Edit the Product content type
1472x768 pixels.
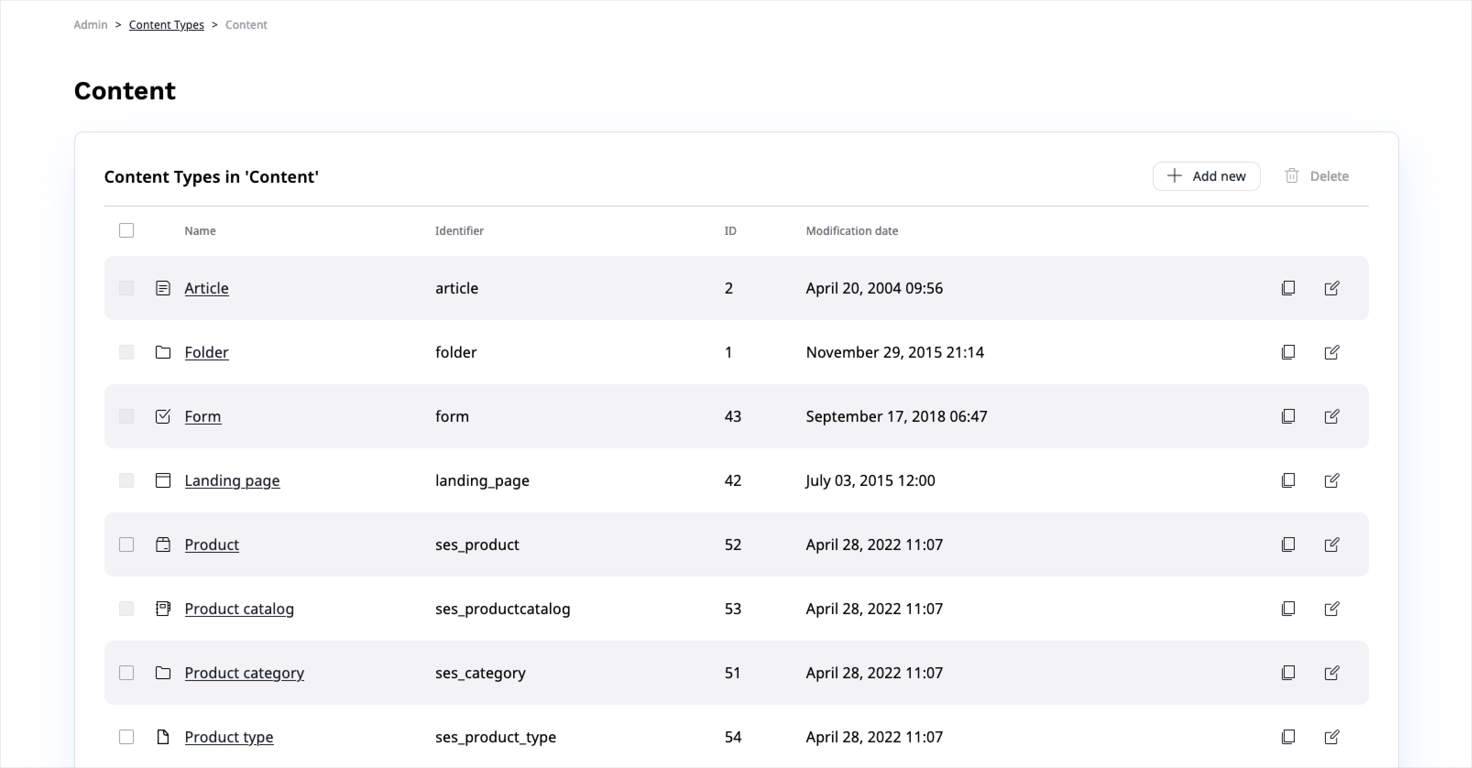pos(1331,544)
